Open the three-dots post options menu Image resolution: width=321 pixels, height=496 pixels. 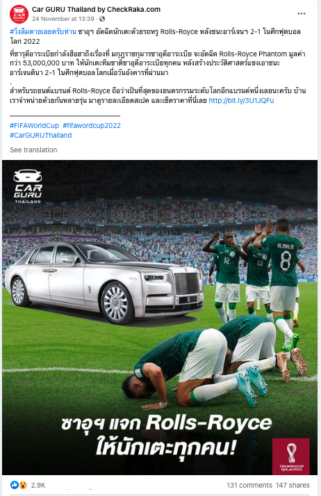(302, 14)
